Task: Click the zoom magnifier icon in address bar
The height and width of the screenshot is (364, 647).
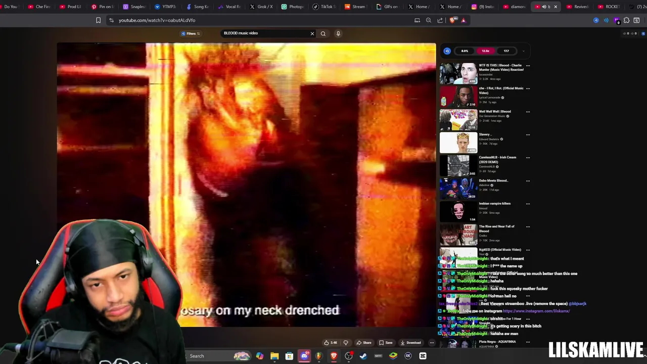Action: (429, 20)
